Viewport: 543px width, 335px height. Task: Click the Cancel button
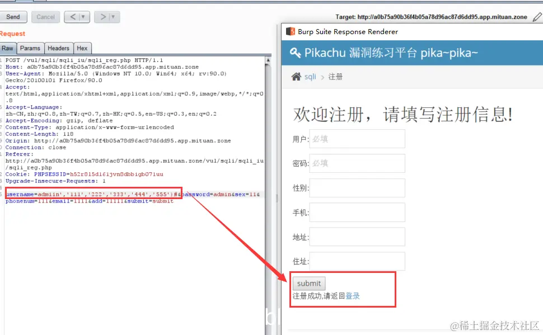[x=45, y=17]
